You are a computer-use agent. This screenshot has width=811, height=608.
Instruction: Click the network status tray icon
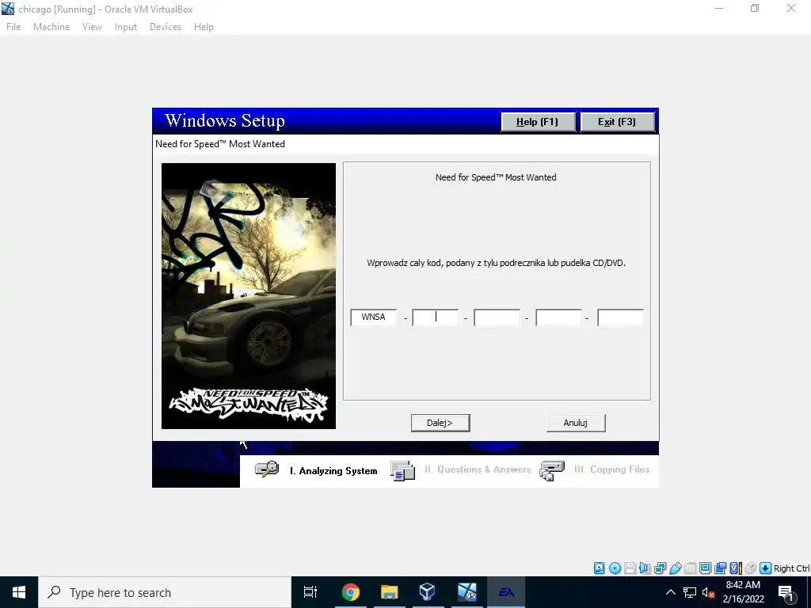point(690,592)
